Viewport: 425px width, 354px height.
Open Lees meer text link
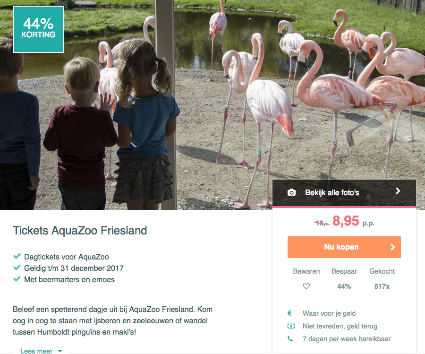36,351
